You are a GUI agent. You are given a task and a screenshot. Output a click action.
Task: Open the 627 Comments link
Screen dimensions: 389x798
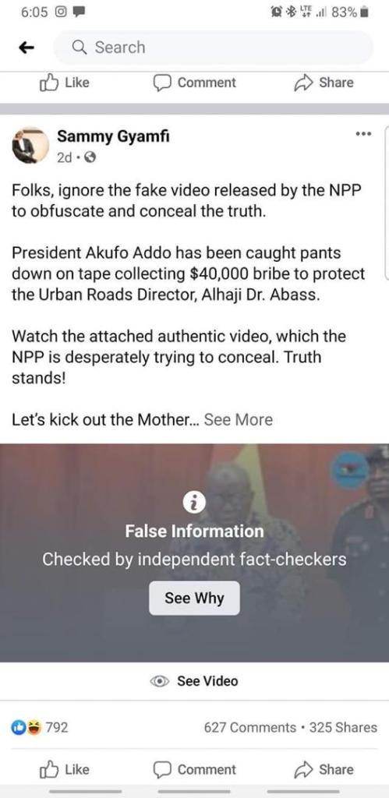tap(249, 728)
